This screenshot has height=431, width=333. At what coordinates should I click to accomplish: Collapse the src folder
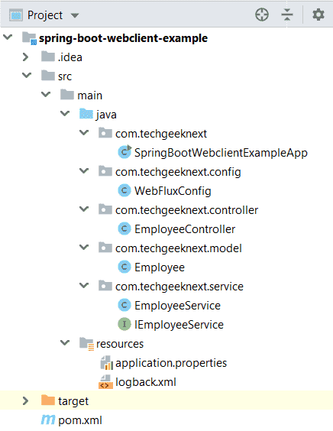click(x=27, y=75)
